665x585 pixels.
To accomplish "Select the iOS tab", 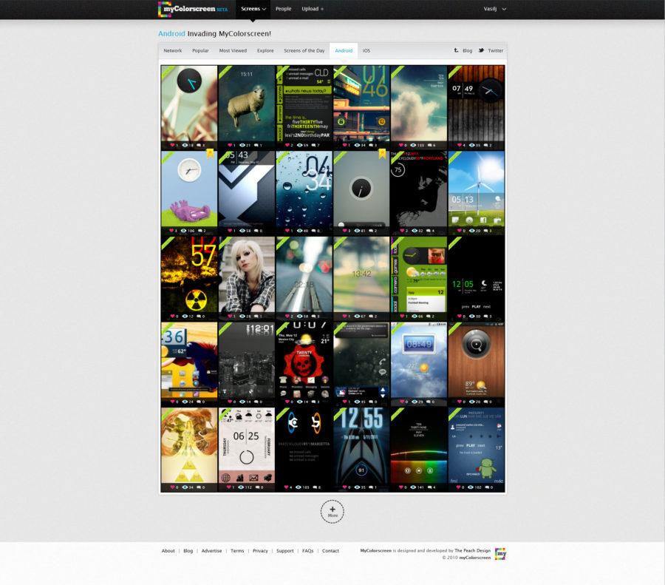I will point(366,50).
